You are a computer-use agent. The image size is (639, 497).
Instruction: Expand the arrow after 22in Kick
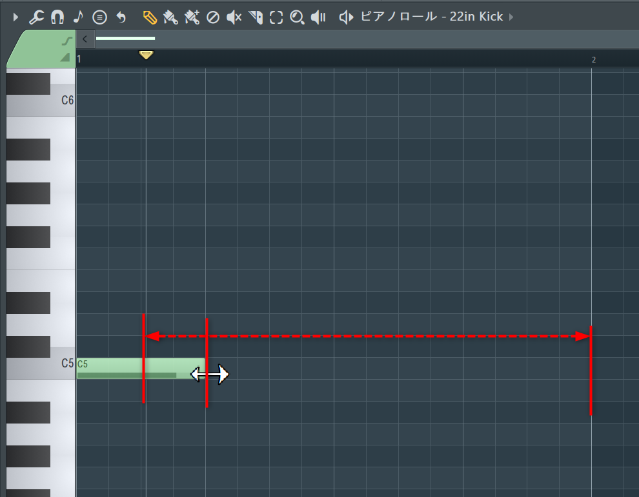tap(512, 17)
